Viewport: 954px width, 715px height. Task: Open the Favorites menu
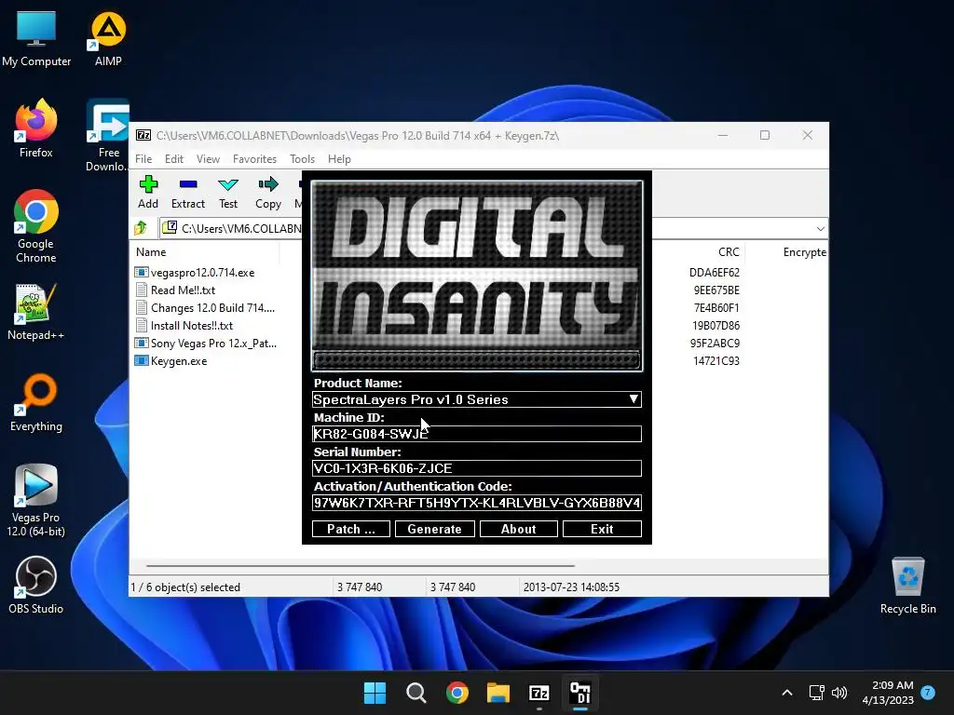(254, 159)
